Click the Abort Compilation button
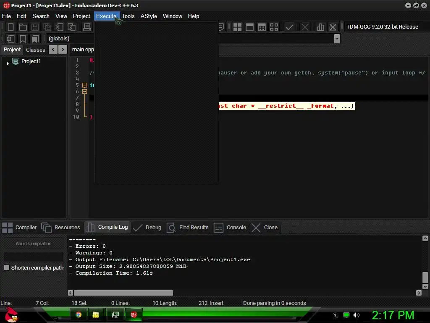Viewport: 430px width, 323px height. (x=34, y=244)
